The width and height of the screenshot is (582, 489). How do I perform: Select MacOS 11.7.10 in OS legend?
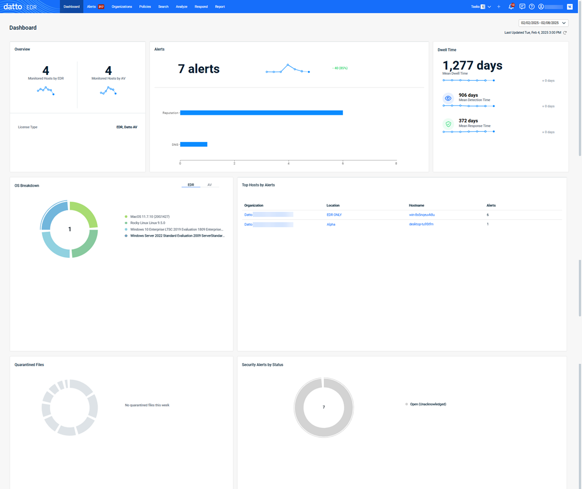tap(150, 217)
